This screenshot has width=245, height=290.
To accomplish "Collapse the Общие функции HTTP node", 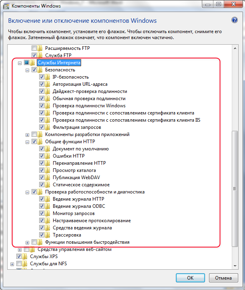I will click(x=27, y=142).
